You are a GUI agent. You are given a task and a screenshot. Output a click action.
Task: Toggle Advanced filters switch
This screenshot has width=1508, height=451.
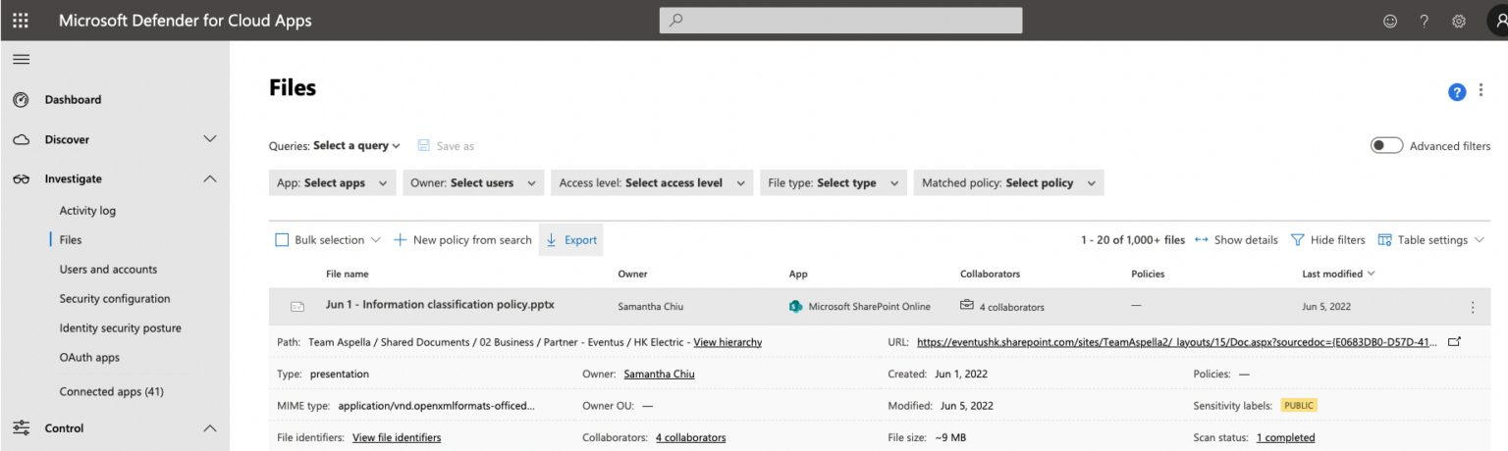pos(1386,145)
